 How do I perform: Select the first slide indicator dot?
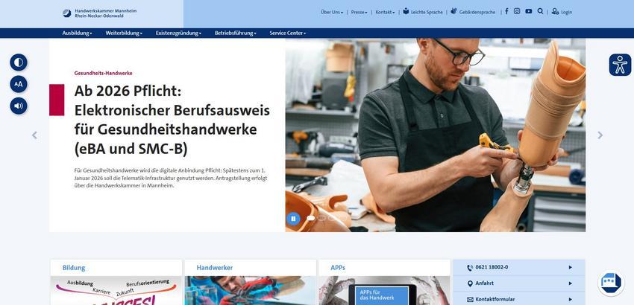click(310, 218)
